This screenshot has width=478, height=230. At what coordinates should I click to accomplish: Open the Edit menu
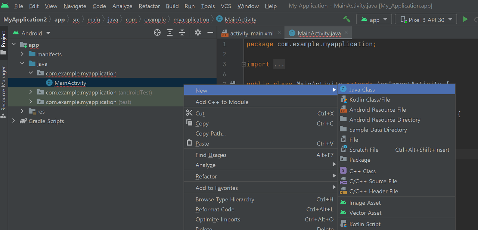point(34,6)
